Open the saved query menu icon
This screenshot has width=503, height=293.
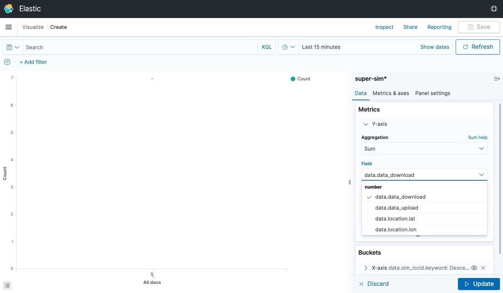[13, 47]
